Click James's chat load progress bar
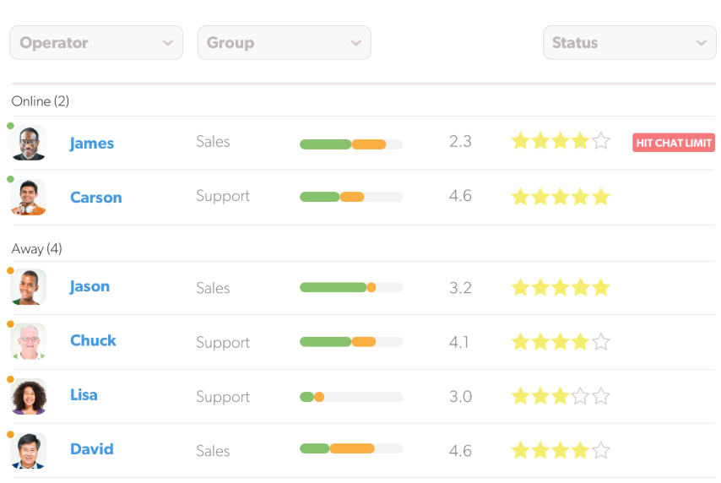Viewport: 721px width, 483px height. click(351, 144)
